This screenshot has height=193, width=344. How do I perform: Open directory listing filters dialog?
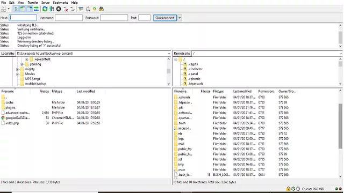pyautogui.click(x=81, y=9)
